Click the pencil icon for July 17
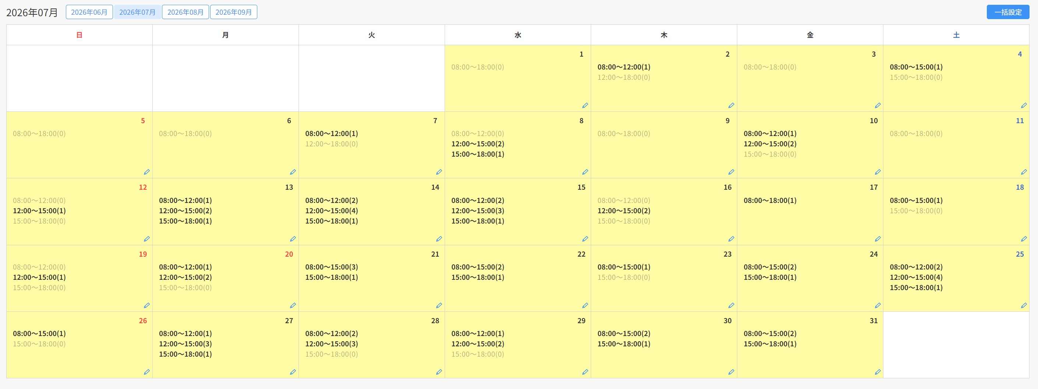The width and height of the screenshot is (1038, 389). point(878,239)
